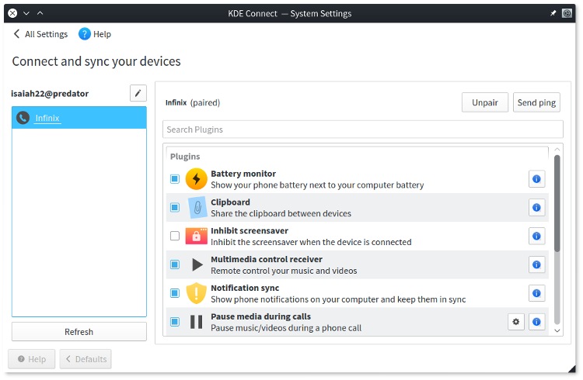Open Pause media during calls settings gear

pyautogui.click(x=516, y=322)
